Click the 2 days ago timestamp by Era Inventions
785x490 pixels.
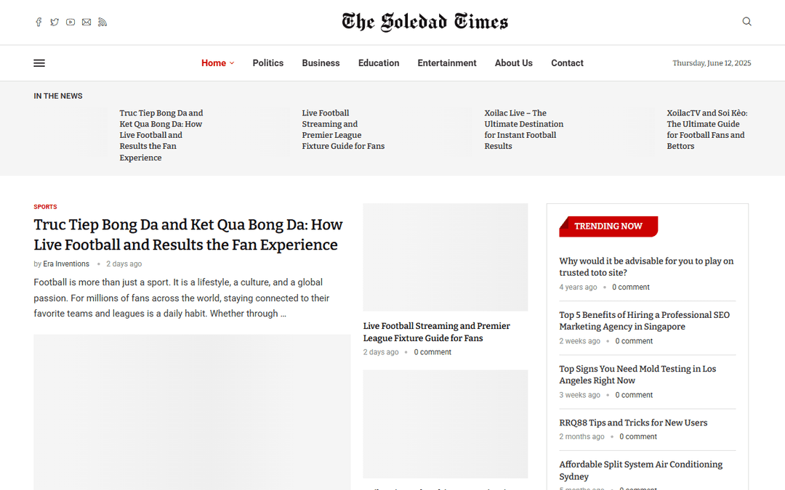coord(124,264)
